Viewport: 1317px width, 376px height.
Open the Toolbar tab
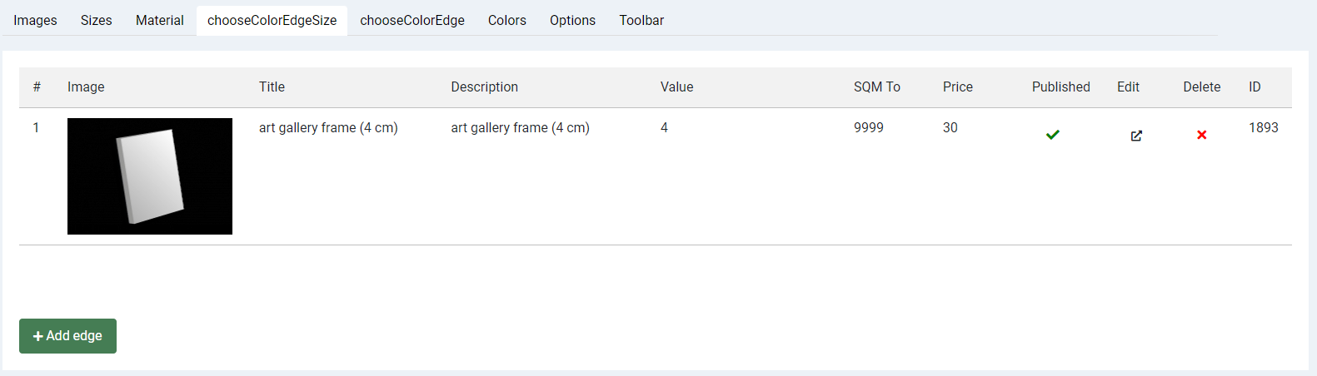coord(641,20)
